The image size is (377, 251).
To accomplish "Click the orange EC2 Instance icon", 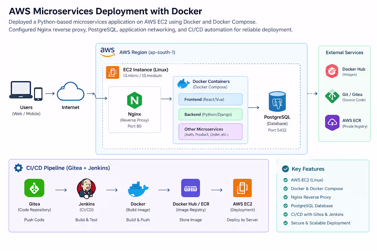I will point(112,72).
